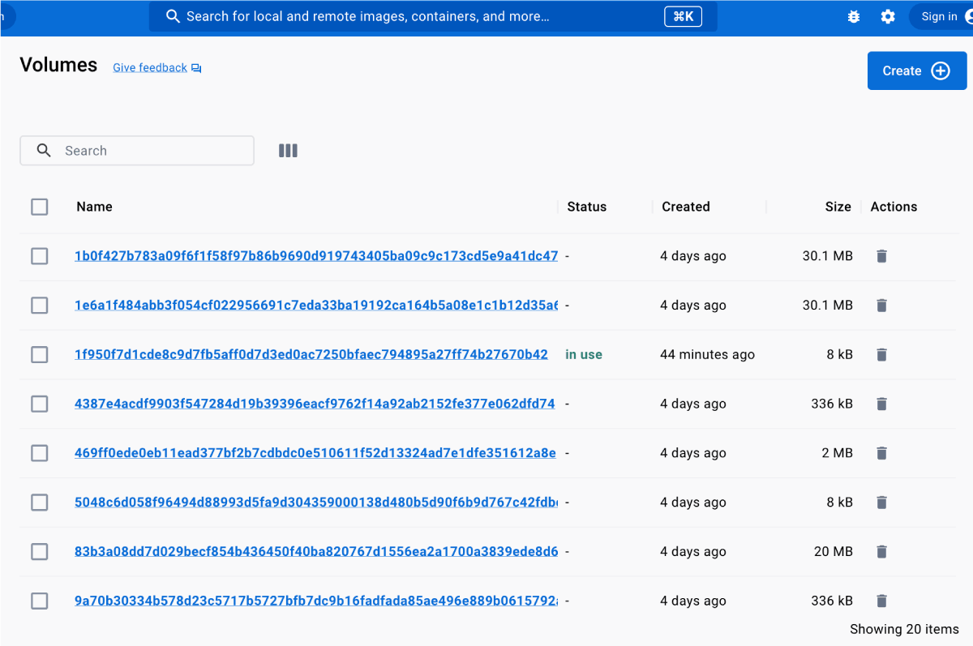Image resolution: width=973 pixels, height=646 pixels.
Task: Delete the 1b0f427b volume via trash icon
Action: click(882, 256)
